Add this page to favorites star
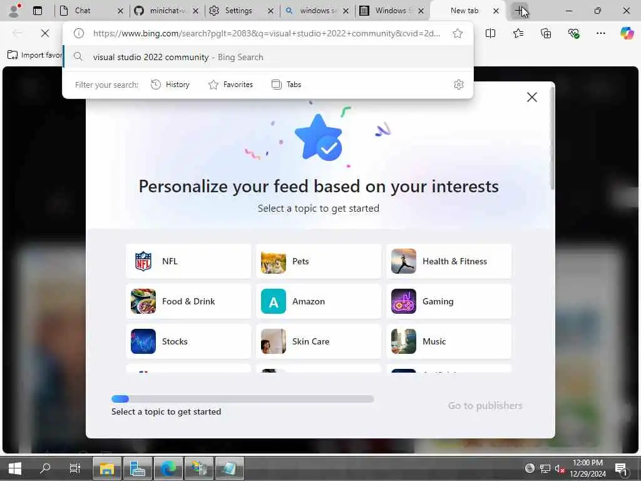Screen dimensions: 641x481 [458, 33]
